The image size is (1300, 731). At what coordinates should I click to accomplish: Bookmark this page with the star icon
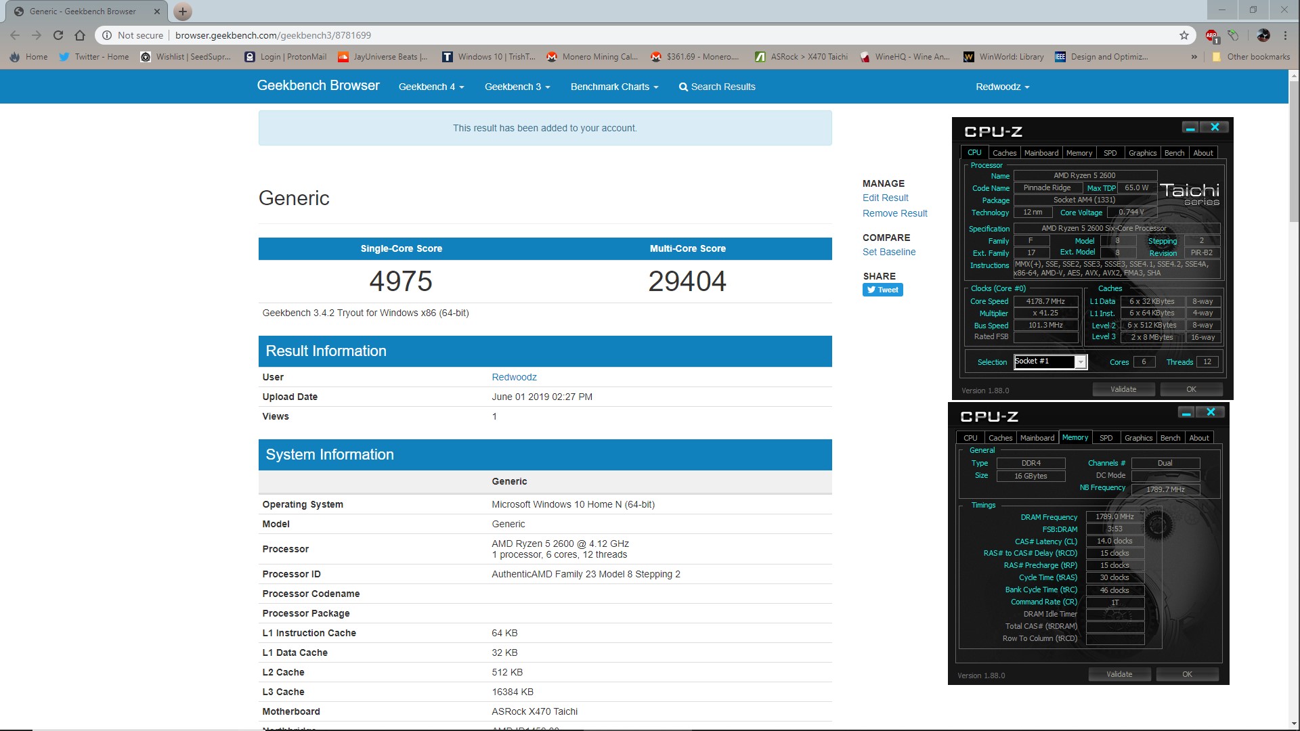point(1184,35)
